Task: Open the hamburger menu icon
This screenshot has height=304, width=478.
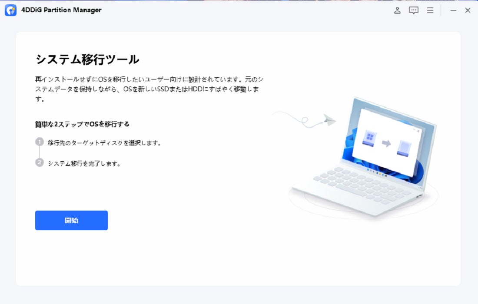Action: point(430,10)
